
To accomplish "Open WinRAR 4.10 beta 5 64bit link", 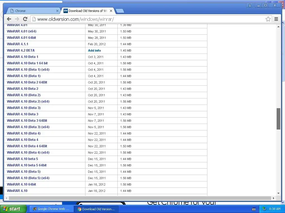I will point(27,165).
